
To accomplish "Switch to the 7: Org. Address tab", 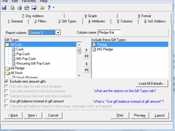I will coord(33,16).
